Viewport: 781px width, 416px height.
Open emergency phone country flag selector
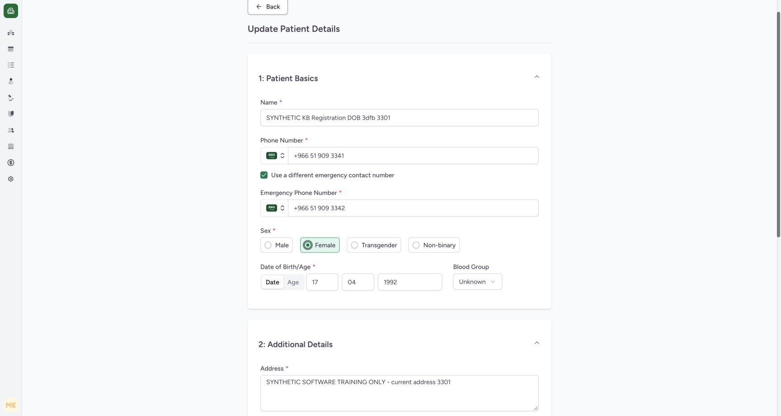274,208
